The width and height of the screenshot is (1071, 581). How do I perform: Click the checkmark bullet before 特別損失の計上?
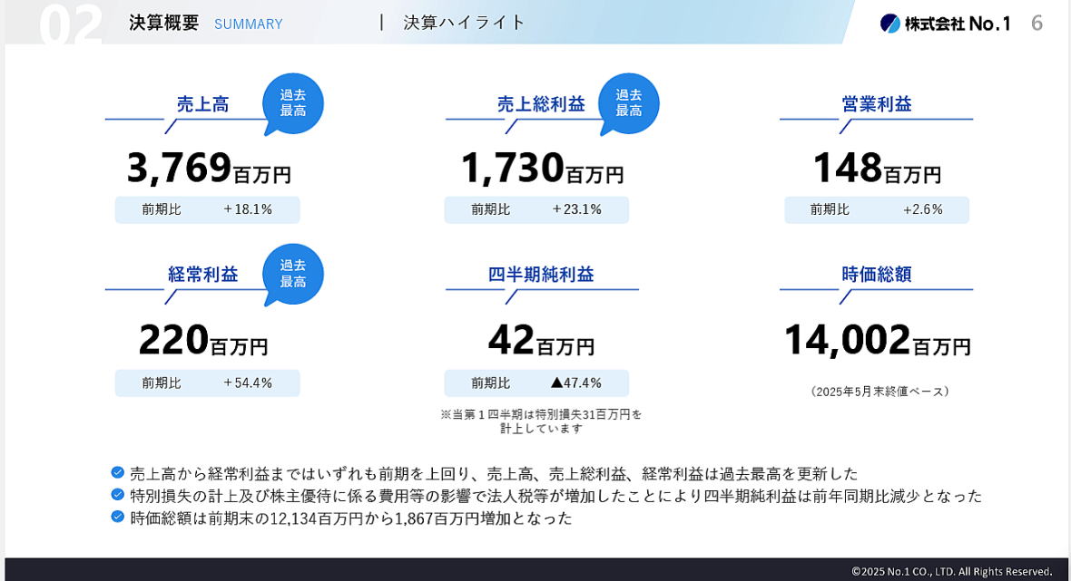117,494
